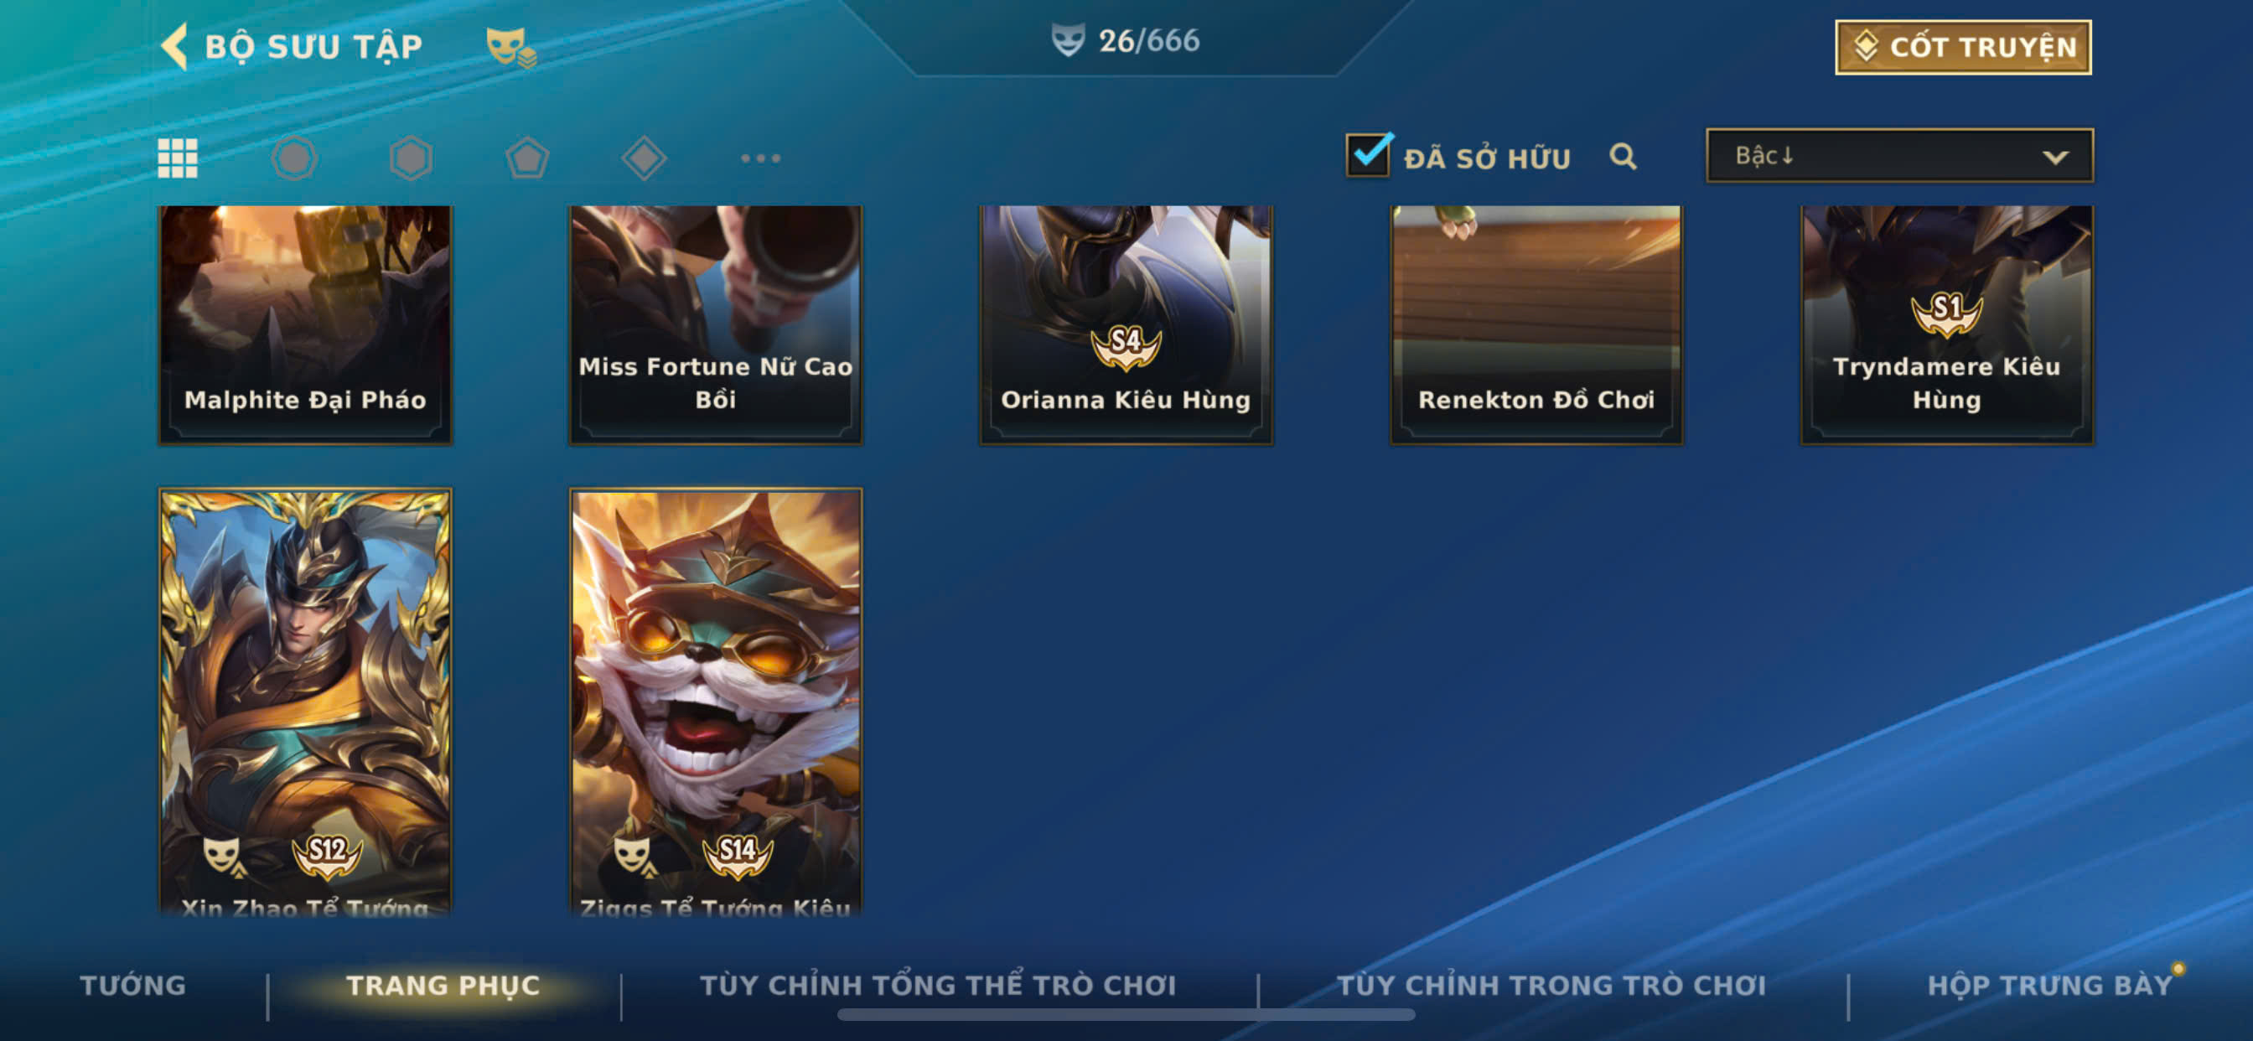Switch to the TƯỚNG tab
Viewport: 2253px width, 1041px height.
coord(133,985)
